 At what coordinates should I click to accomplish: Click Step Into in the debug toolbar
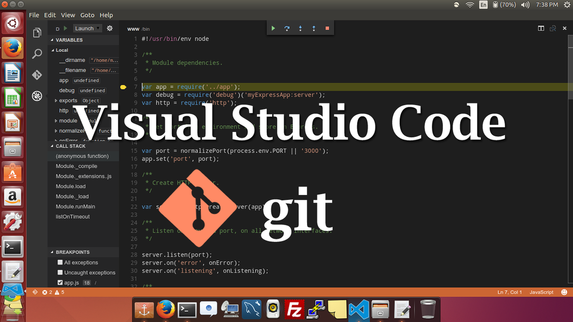[x=300, y=29]
